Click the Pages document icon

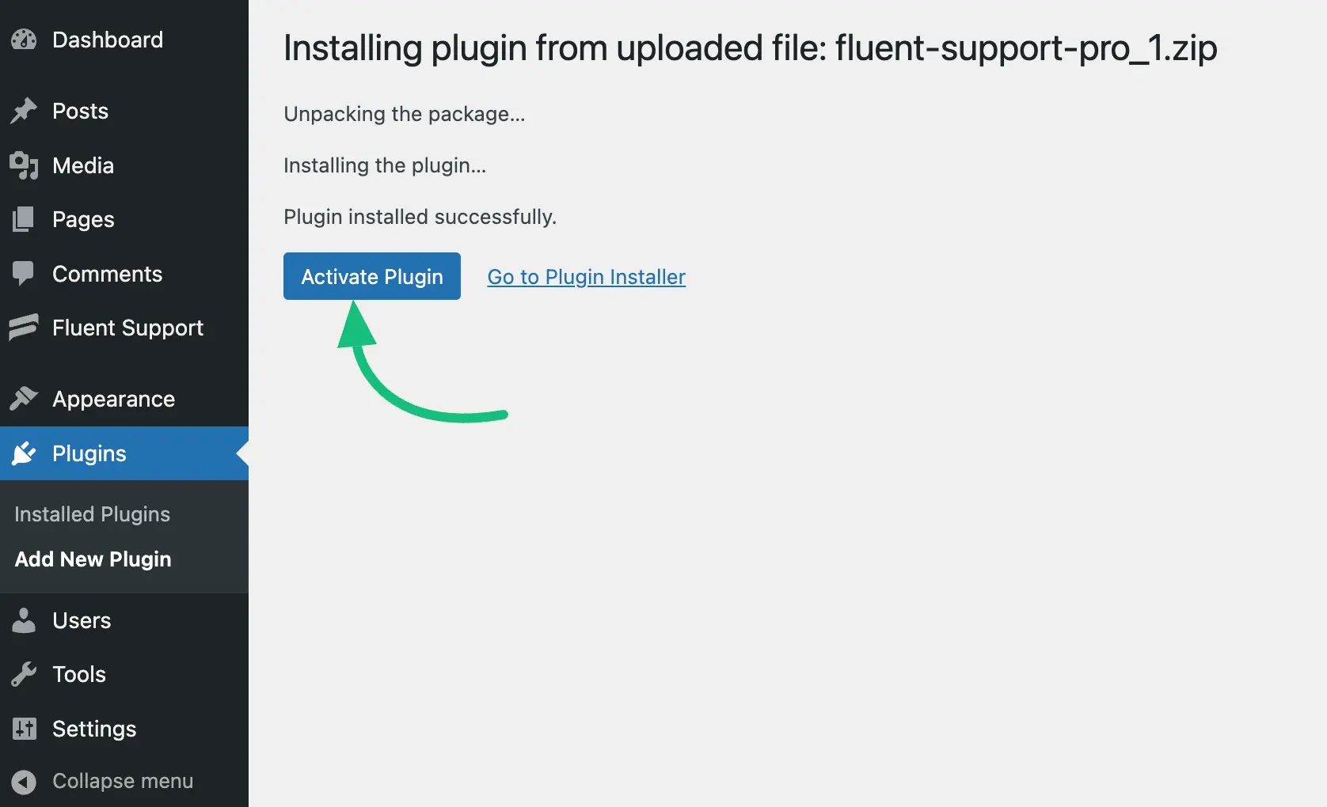tap(24, 219)
